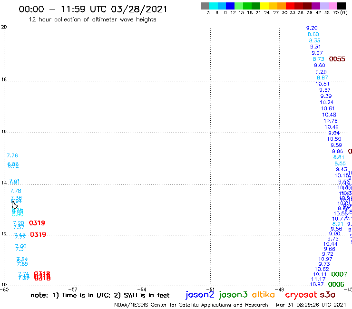The image size is (352, 309).
Task: Click the light blue value 7.20
Action: pyautogui.click(x=19, y=223)
